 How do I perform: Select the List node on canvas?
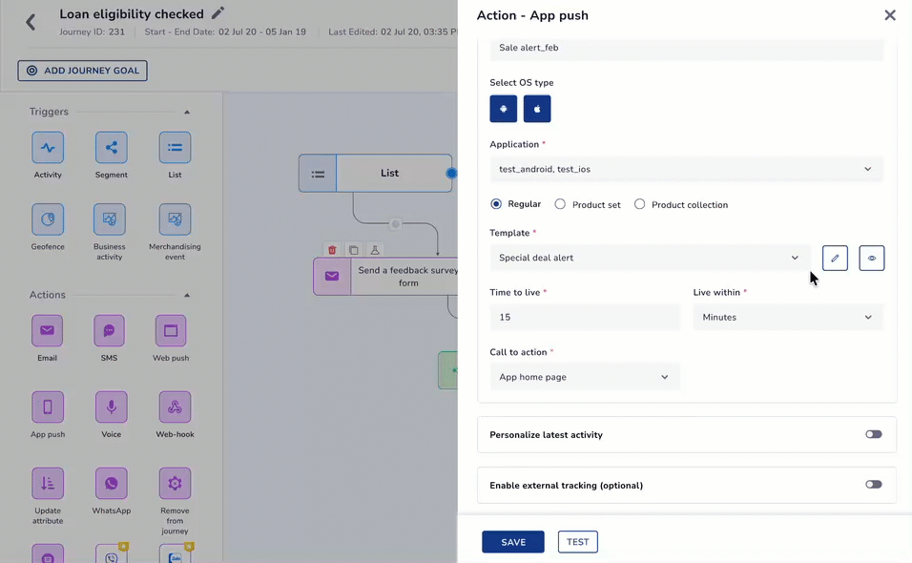tap(375, 173)
